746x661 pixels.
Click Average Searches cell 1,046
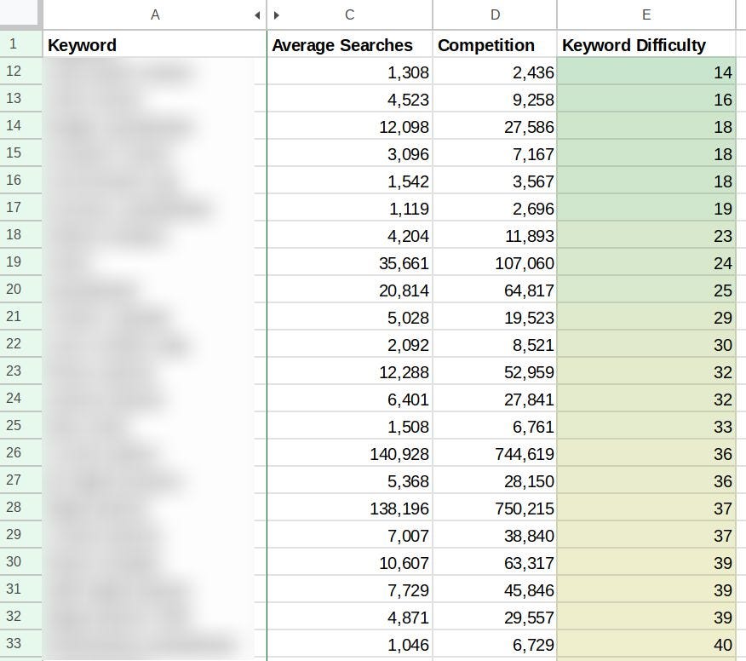[x=350, y=644]
